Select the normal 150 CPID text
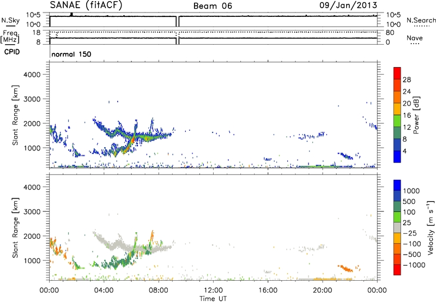The height and width of the screenshot is (302, 436). click(x=71, y=54)
